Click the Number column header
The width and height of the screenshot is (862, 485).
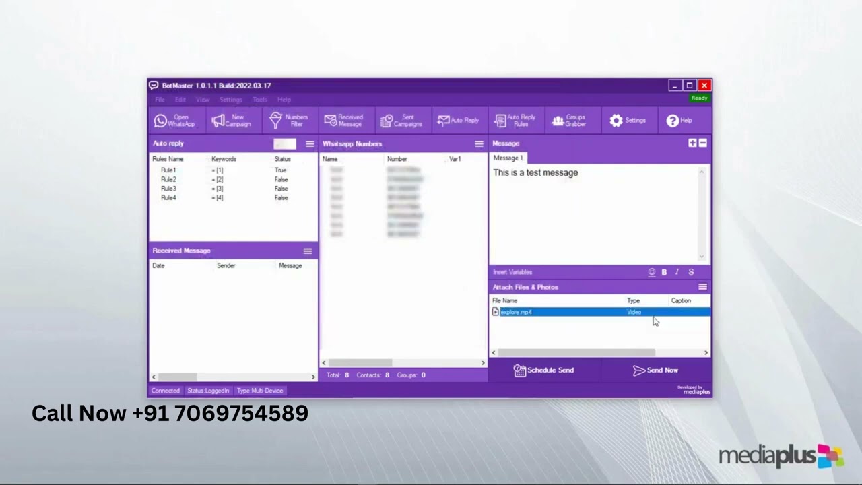tap(397, 159)
